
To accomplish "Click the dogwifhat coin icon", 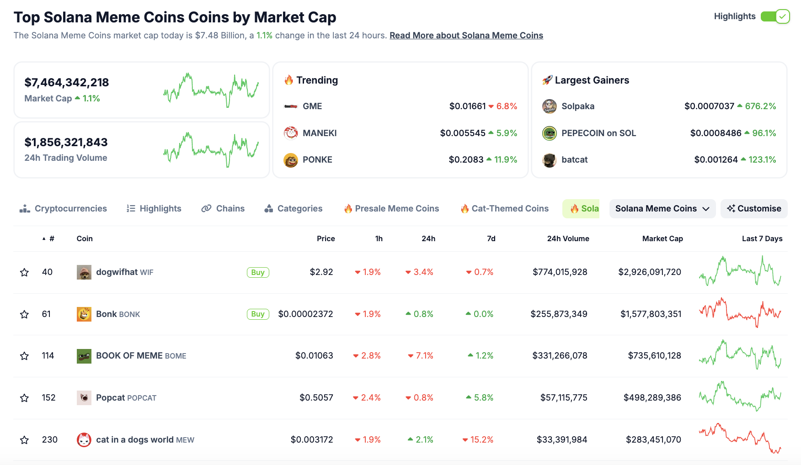I will tap(84, 272).
